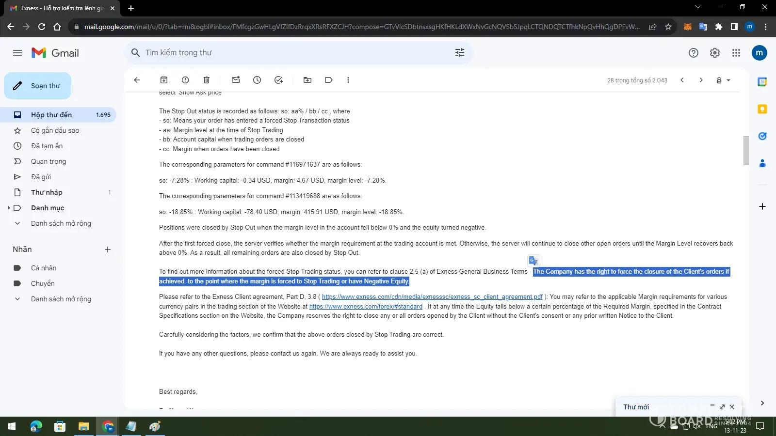Snooze the email with the clock icon
Screen dimensions: 776x436
[x=257, y=80]
